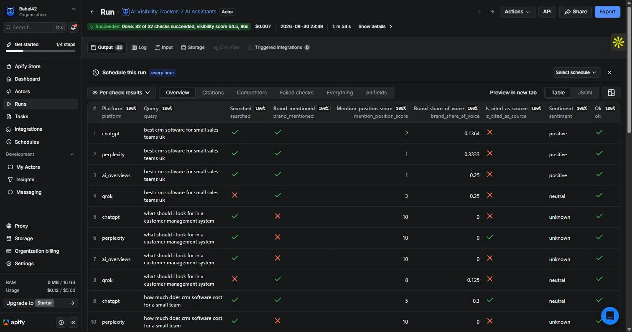Viewport: 632px width, 332px height.
Task: Open the live chat bubble
Action: pyautogui.click(x=610, y=315)
